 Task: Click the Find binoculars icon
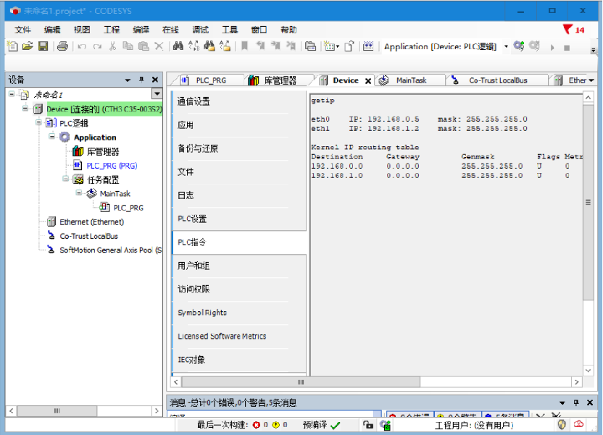[x=178, y=46]
